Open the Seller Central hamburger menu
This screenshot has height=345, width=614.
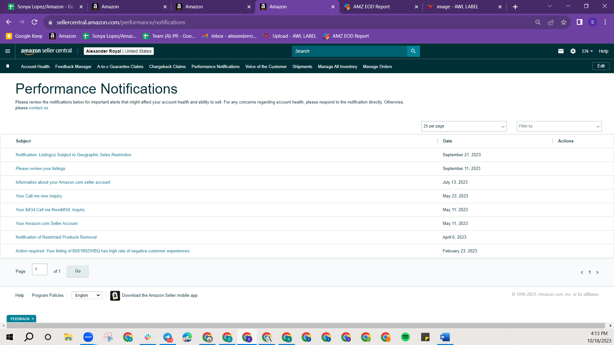pos(8,51)
